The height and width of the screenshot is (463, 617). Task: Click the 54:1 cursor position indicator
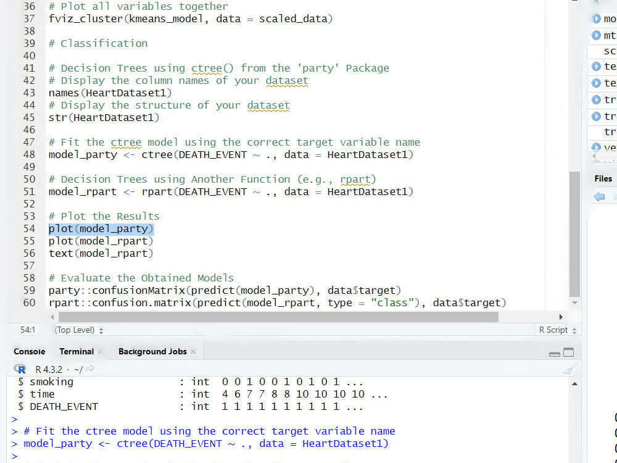28,330
